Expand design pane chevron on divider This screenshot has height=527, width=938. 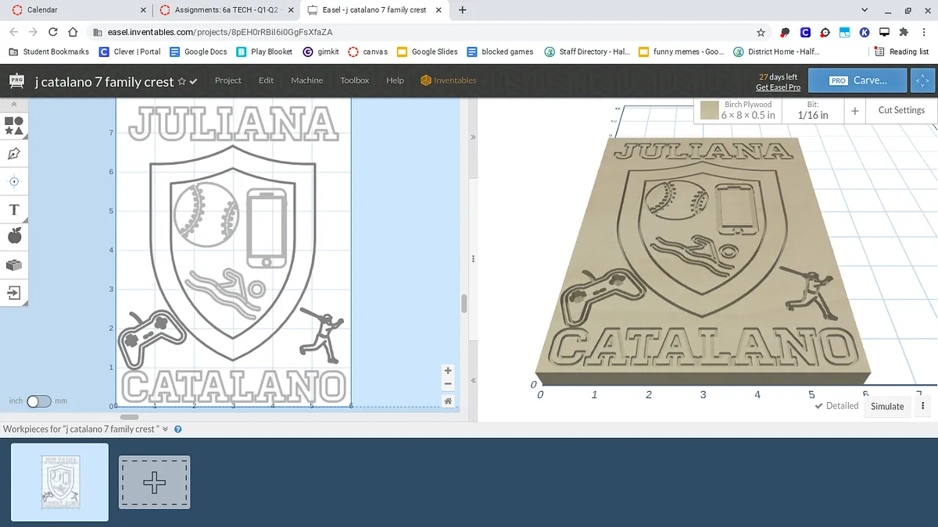472,137
